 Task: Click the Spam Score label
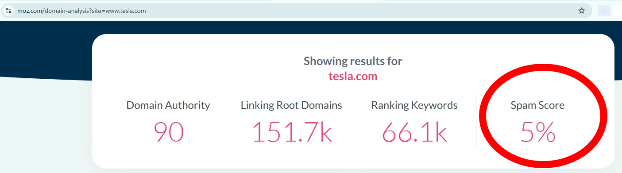[x=538, y=105]
